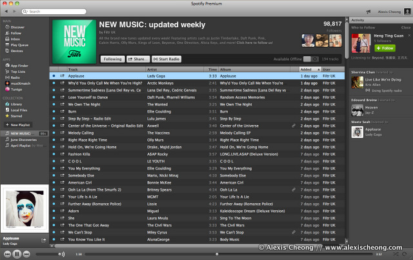Viewport: 413px width, 260px height.
Task: Click the Top Lists app icon
Action: pos(7,72)
